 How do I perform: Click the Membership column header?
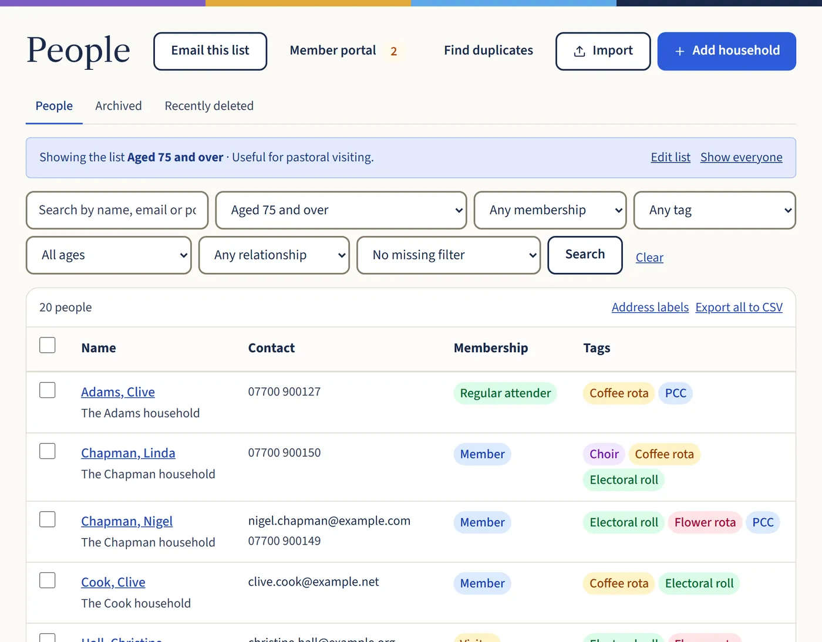(491, 348)
